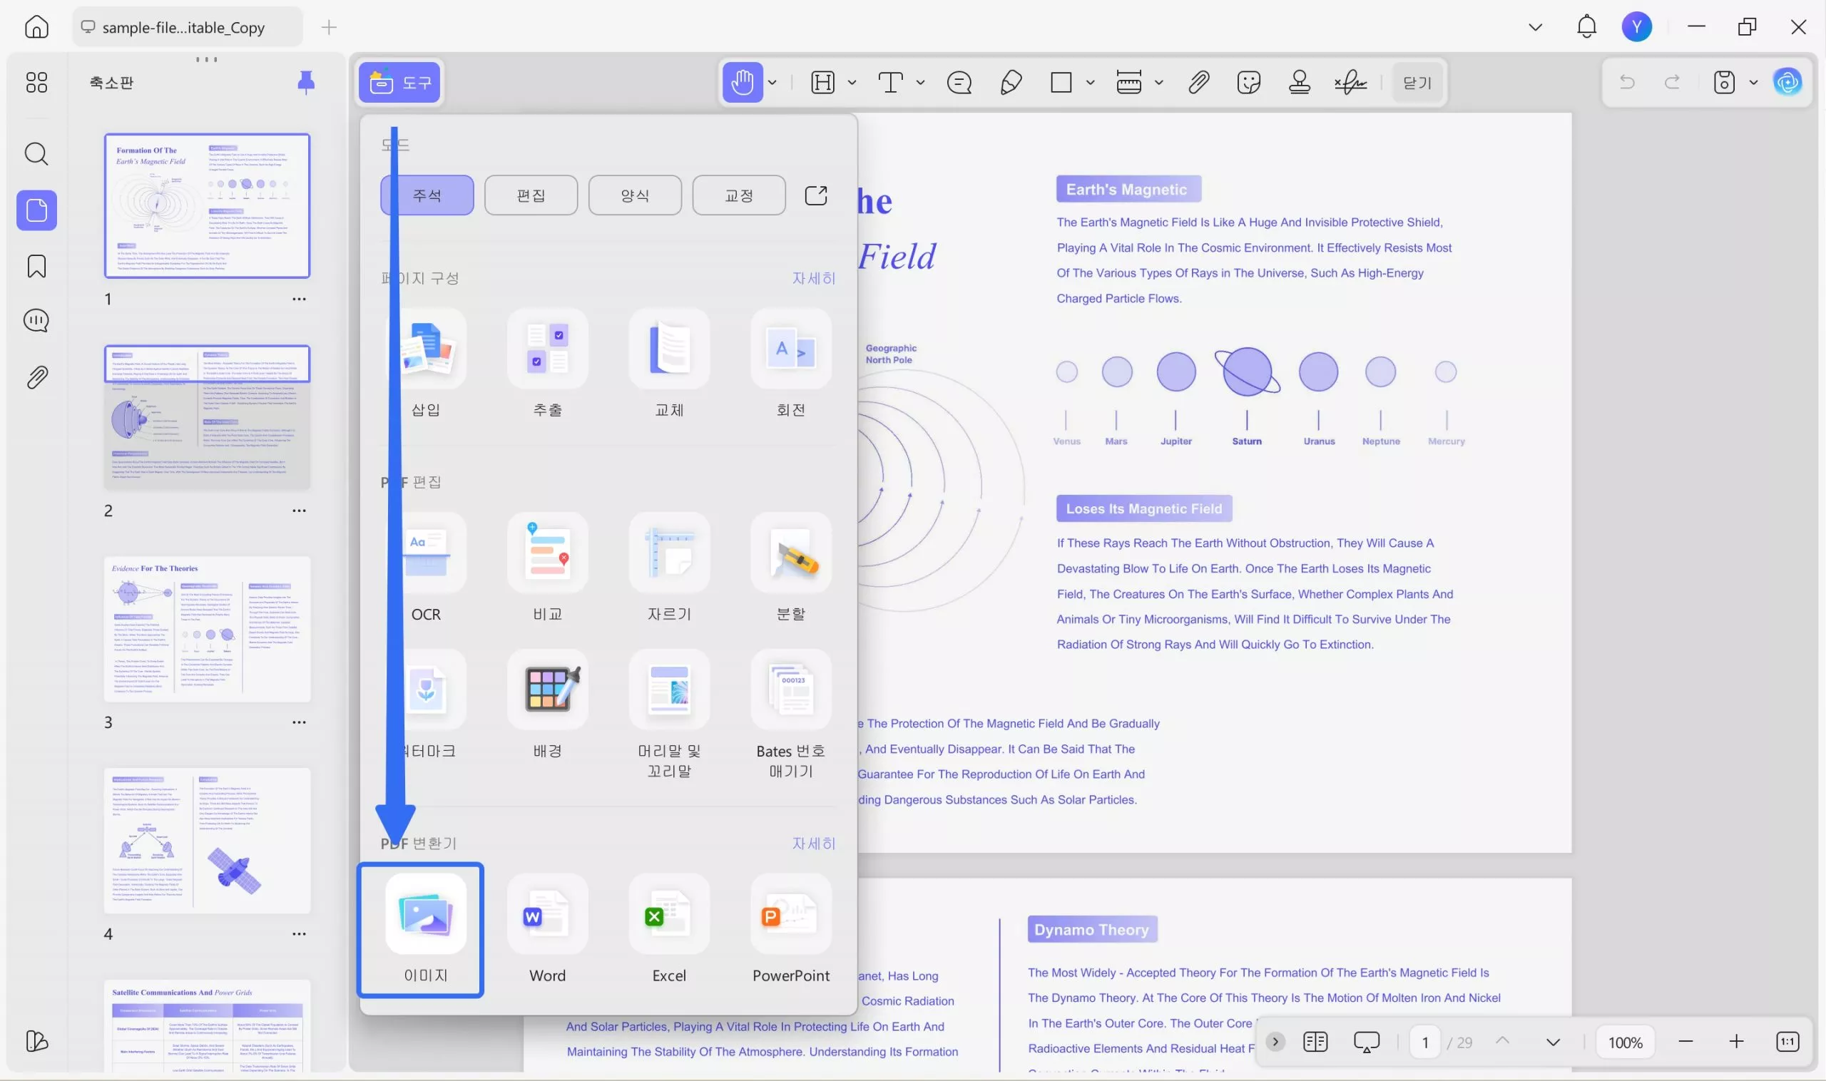
Task: Select the measurement ruler tool
Action: click(1128, 82)
